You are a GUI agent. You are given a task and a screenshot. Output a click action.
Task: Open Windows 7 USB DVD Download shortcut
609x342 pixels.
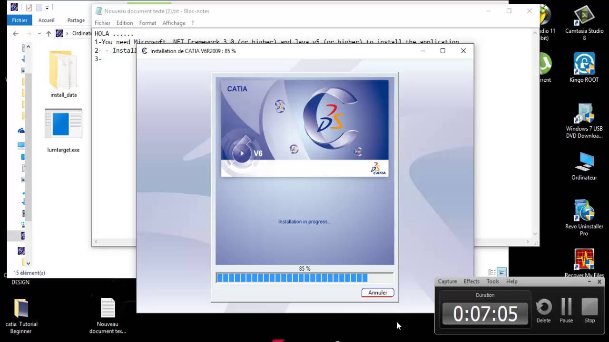(x=584, y=121)
